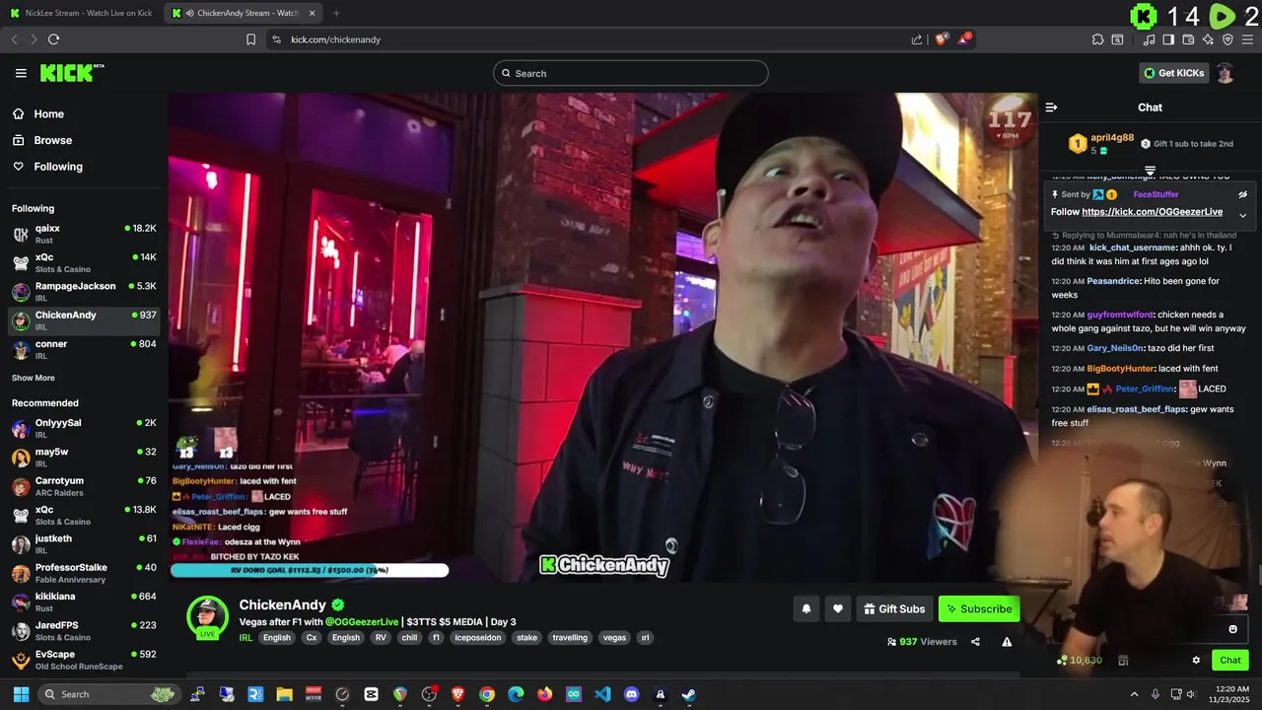The height and width of the screenshot is (710, 1262).
Task: Open the KICKs shop icon
Action: point(1123,661)
